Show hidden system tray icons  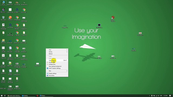pos(149,96)
